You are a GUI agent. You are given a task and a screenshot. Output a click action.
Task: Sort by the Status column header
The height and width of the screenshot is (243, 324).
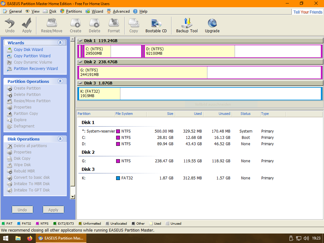pyautogui.click(x=246, y=114)
